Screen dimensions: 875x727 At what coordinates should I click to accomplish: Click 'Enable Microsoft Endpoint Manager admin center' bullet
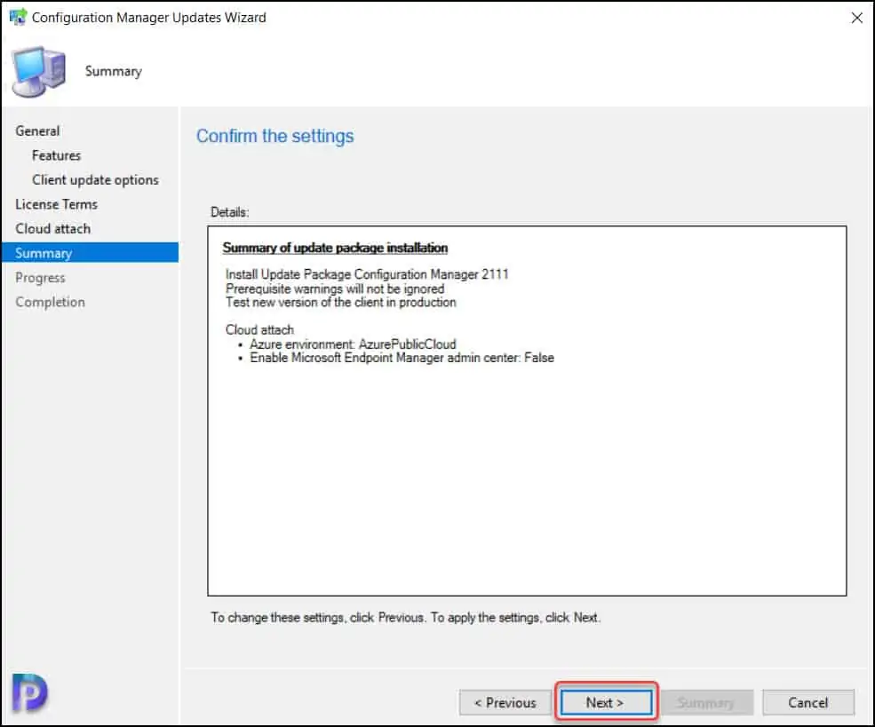tap(402, 358)
